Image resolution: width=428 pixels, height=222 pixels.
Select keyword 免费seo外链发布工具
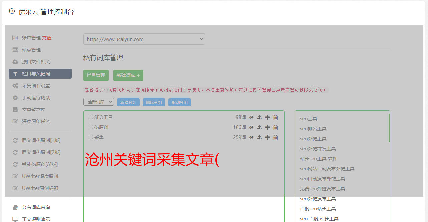[x=322, y=189]
